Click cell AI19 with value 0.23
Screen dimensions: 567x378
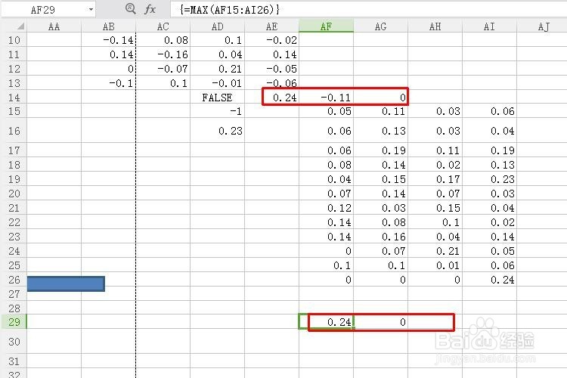tap(489, 179)
